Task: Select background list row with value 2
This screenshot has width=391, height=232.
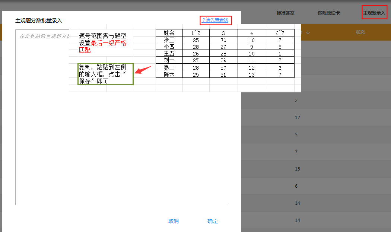Action: point(296,101)
